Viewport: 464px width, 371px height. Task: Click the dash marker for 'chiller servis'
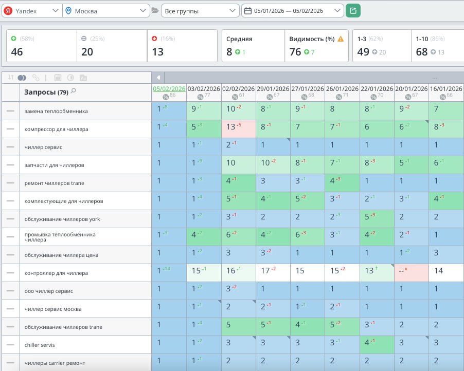(10, 345)
